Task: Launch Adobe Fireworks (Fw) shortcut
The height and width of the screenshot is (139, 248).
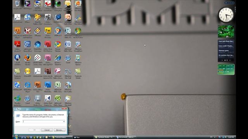Action: (48, 31)
